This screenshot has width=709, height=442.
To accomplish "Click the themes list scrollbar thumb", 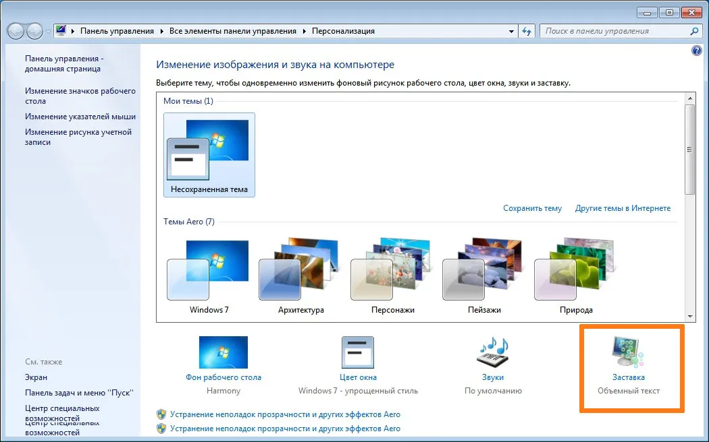I will 689,150.
